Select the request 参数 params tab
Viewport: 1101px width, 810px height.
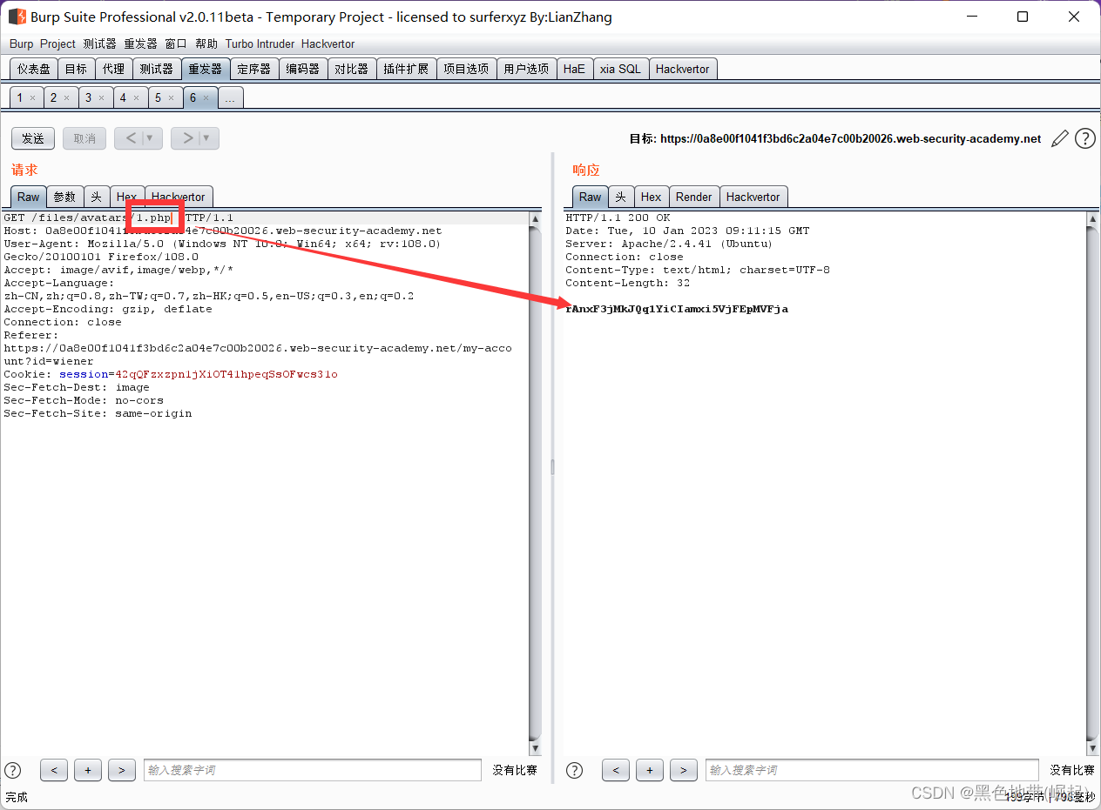[64, 197]
